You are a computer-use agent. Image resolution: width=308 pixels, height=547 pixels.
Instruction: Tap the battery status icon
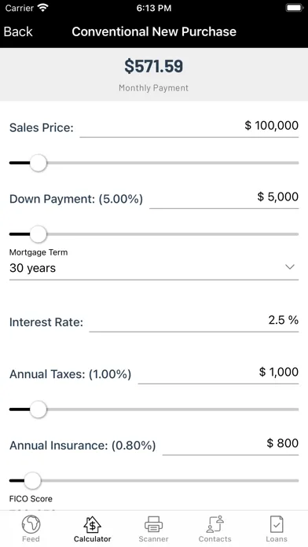pos(295,8)
